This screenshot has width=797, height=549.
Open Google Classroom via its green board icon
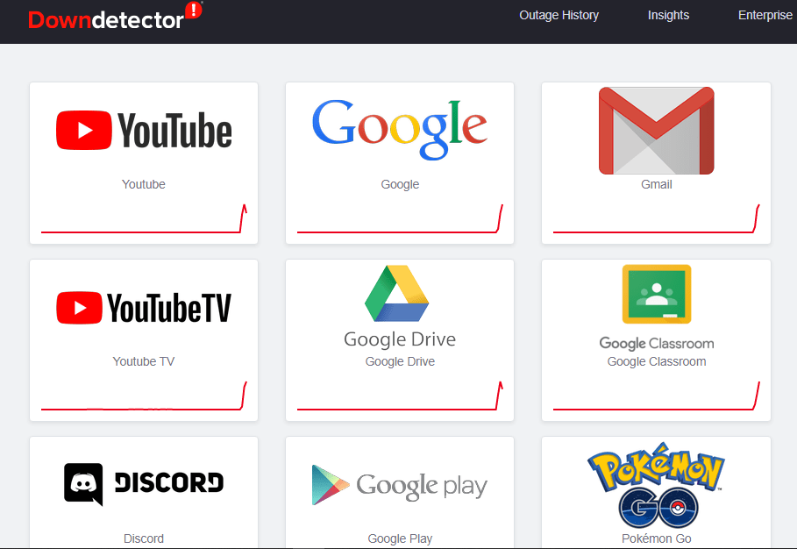tap(655, 294)
